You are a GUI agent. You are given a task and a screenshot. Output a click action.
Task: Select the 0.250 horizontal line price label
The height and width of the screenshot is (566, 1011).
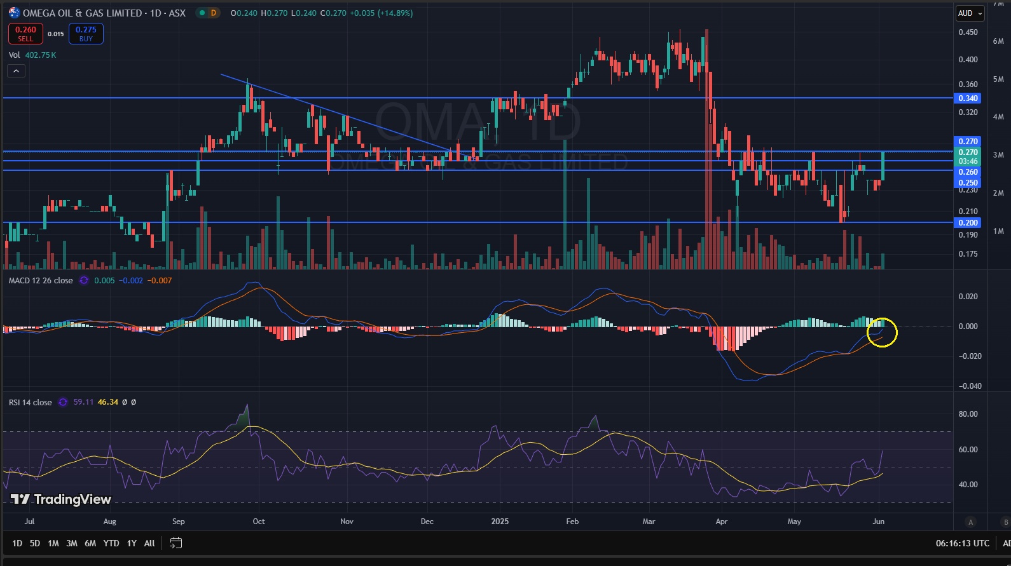tap(968, 183)
